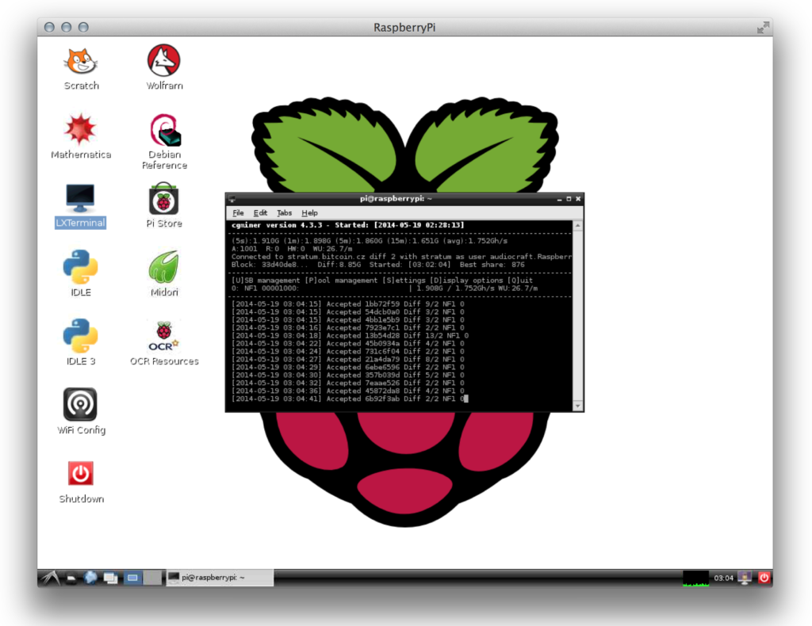
Task: Close the pi@raspberrypi terminal window
Action: coord(578,199)
